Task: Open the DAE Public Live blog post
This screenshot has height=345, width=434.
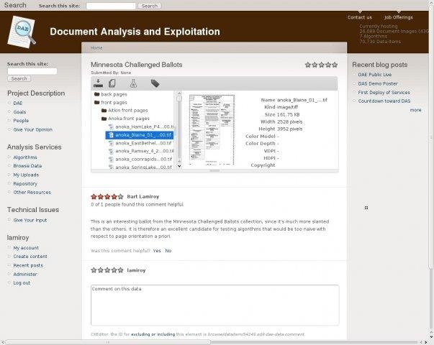Action: [375, 75]
